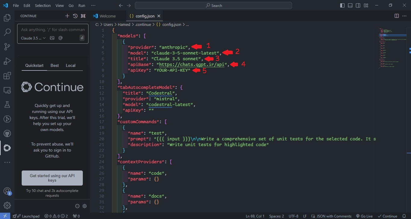Screen dimensions: 411x219
Task: Toggle the primary side bar layout button
Action: click(342, 5)
